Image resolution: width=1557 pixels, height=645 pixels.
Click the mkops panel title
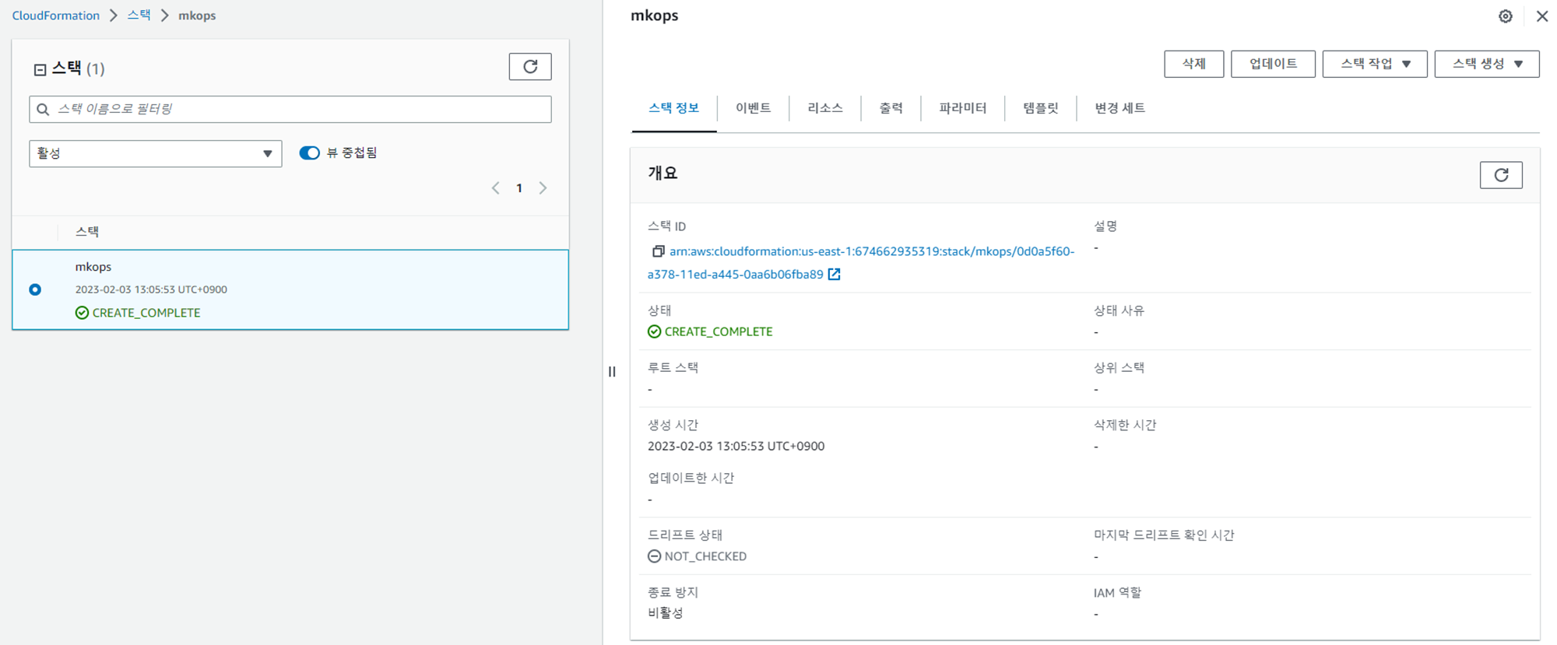(655, 16)
